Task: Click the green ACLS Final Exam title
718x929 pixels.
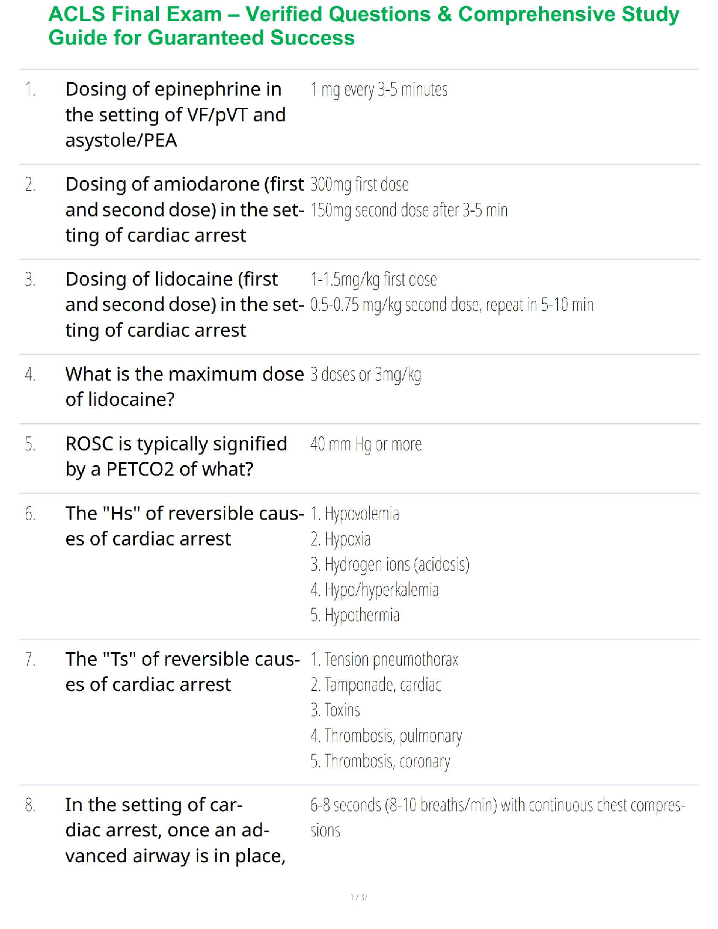Action: click(x=364, y=26)
